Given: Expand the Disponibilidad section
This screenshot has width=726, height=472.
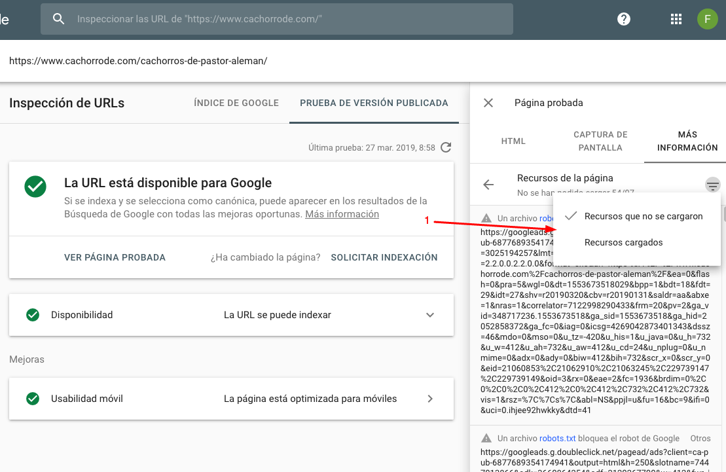Looking at the screenshot, I should tap(430, 315).
